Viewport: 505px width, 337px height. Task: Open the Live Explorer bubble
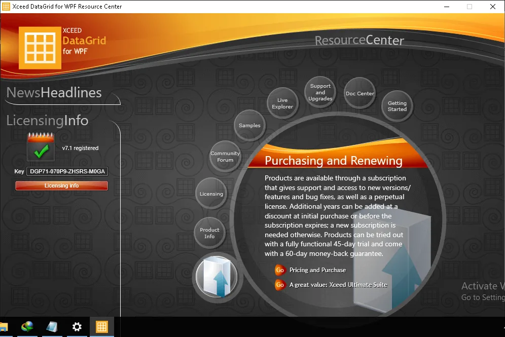282,103
